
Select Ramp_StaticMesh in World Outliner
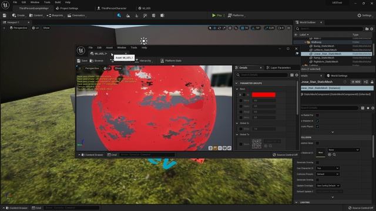(x=324, y=57)
